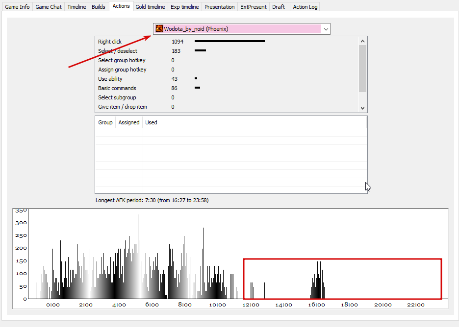Expand the player selection dropdown arrow
The height and width of the screenshot is (327, 459).
[326, 29]
